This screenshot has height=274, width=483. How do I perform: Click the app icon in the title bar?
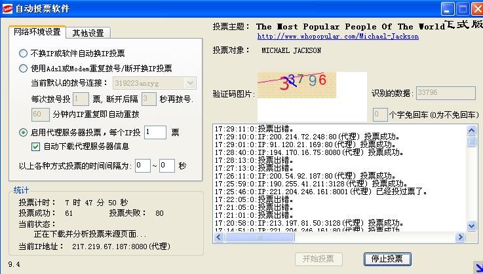click(7, 8)
